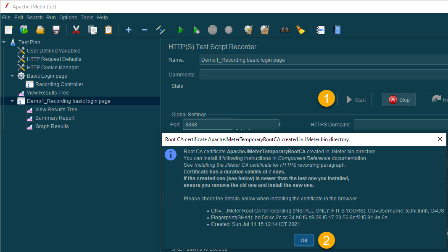
Task: Open the Tools menu
Action: pyautogui.click(x=87, y=17)
